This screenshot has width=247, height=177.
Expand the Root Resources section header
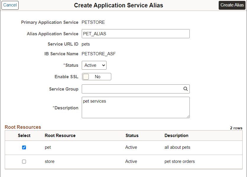coord(23,127)
